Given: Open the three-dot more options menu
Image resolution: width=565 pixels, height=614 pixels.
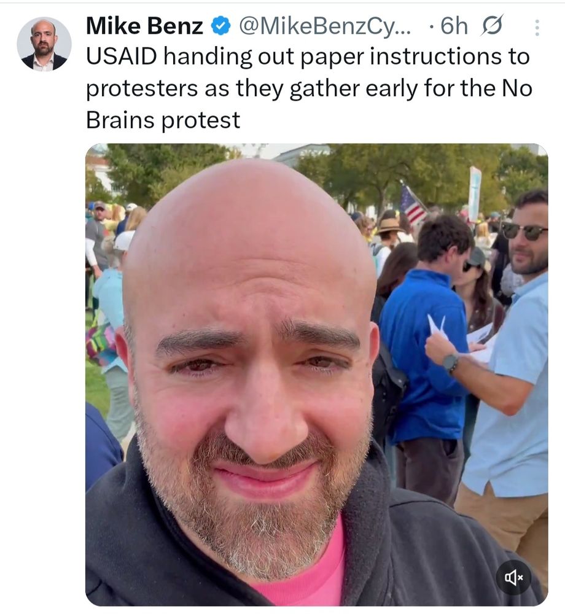Looking at the screenshot, I should (537, 28).
